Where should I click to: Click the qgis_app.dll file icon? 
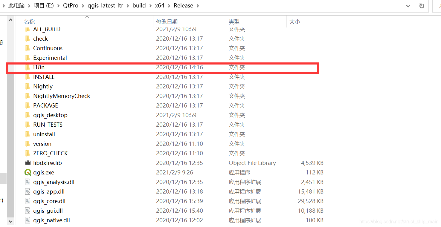click(28, 191)
